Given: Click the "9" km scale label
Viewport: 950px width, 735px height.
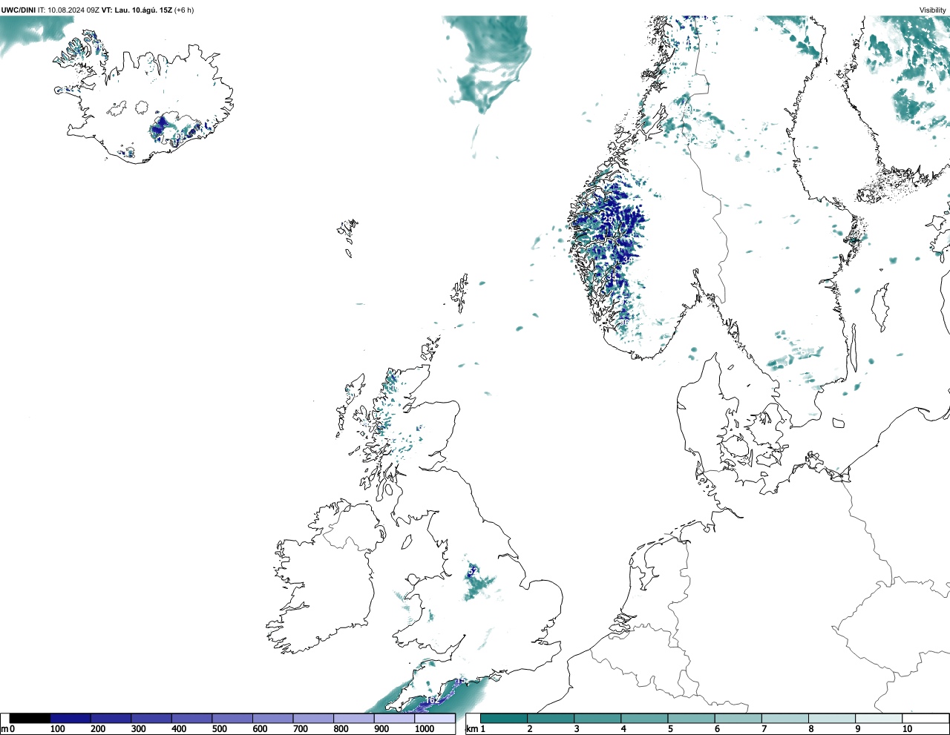Looking at the screenshot, I should [857, 730].
